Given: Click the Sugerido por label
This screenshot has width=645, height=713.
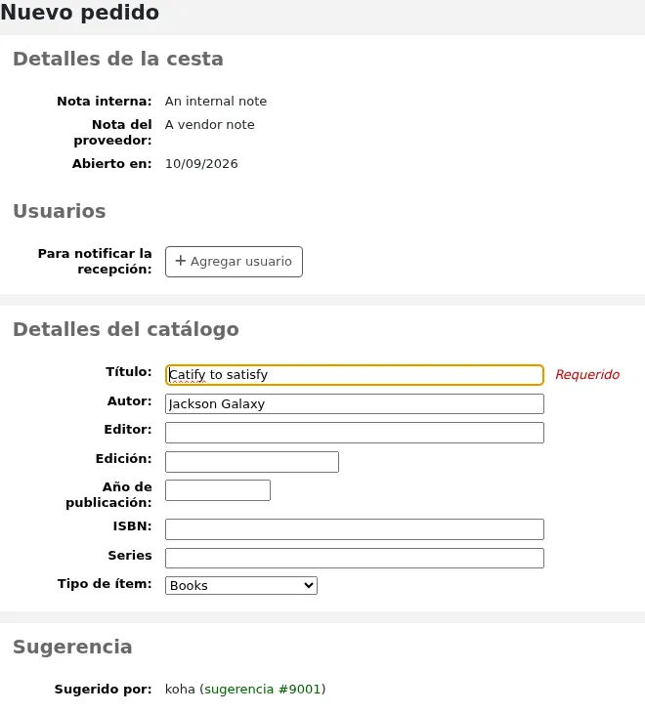Looking at the screenshot, I should tap(104, 690).
